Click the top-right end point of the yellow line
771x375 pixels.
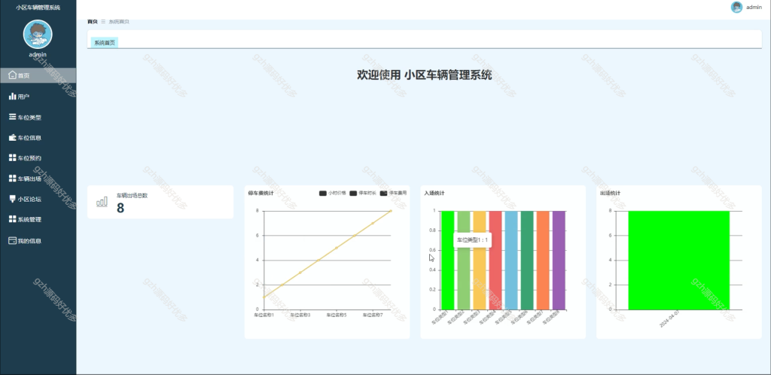pos(391,211)
